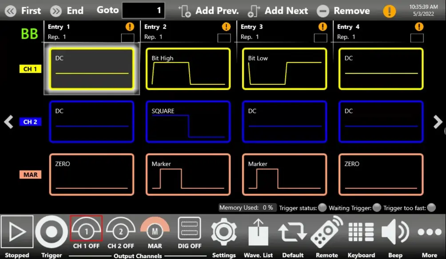Select Marker waveform in Entry 3
Viewport: 446px width, 259px height.
pyautogui.click(x=284, y=175)
